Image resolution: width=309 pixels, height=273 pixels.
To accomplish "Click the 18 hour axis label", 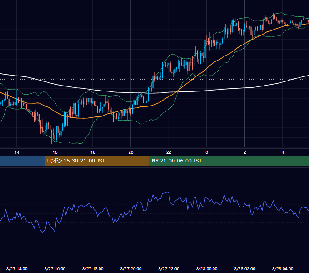I will [x=93, y=152].
